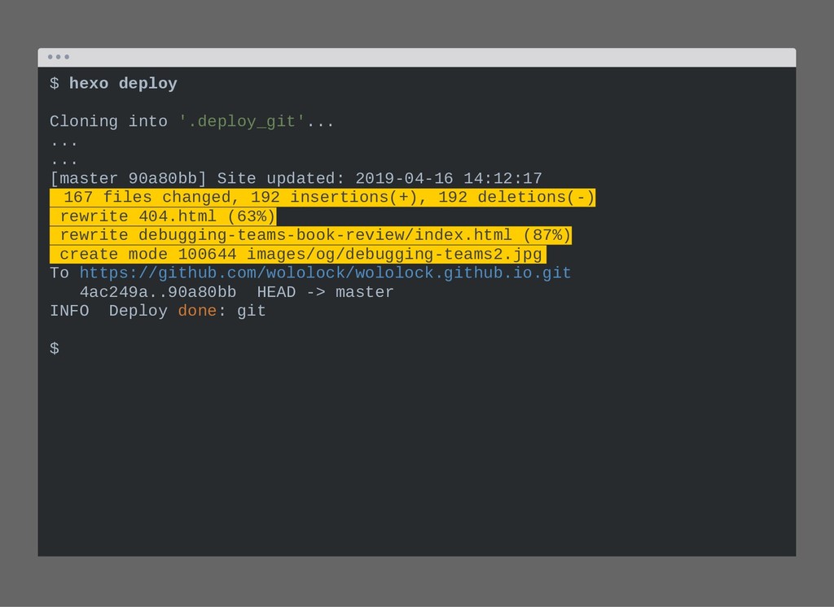Click the 'HEAD -> master' text
The height and width of the screenshot is (607, 834).
(x=326, y=292)
